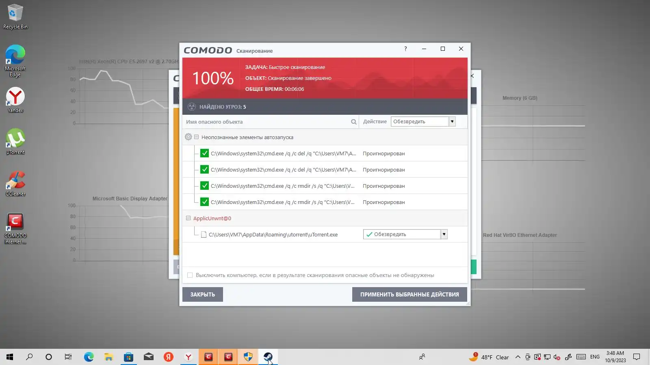Viewport: 650px width, 365px height.
Task: Click the radiation icon next to НАЙДЕНО УГРОЗ
Action: (x=192, y=107)
